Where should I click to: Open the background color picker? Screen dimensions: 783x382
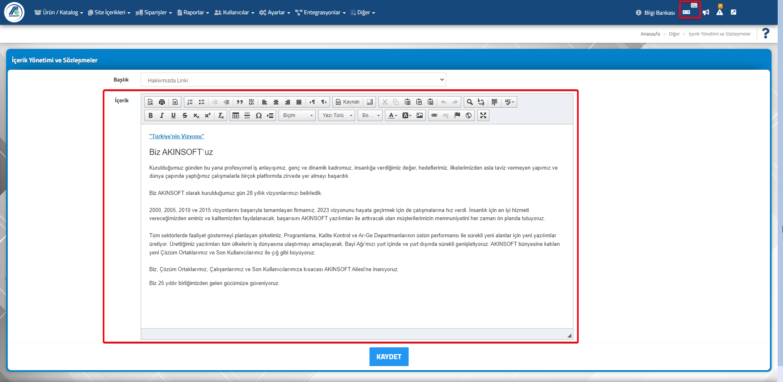coord(407,115)
